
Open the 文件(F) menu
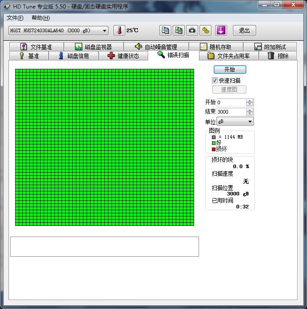(15, 18)
